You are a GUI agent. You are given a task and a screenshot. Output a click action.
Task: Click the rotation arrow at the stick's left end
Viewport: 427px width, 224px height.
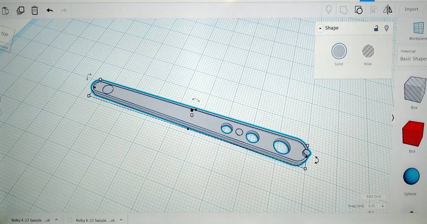[89, 77]
